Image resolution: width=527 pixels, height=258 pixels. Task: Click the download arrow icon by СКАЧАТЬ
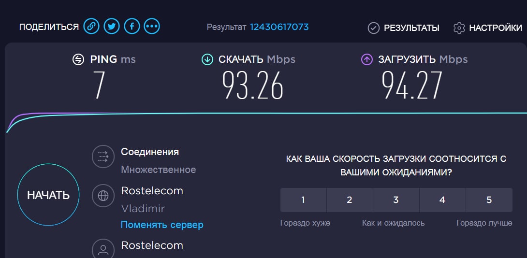tap(207, 60)
